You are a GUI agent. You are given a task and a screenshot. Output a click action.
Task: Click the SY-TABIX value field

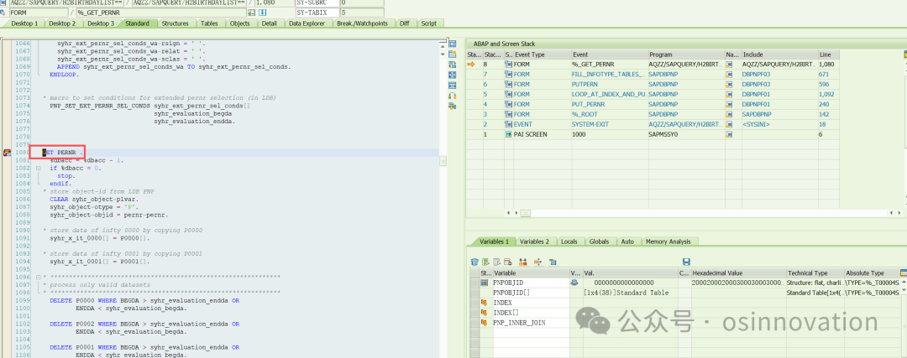(x=360, y=12)
